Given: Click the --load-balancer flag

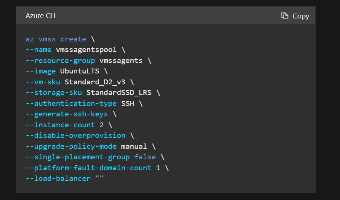Looking at the screenshot, I should coord(58,178).
